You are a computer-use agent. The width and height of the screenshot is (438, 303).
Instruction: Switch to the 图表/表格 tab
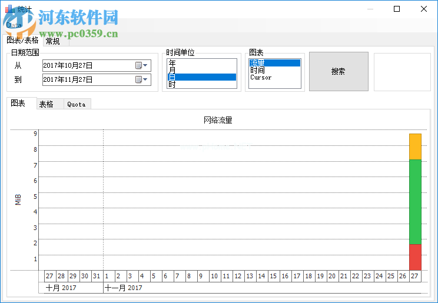coord(22,41)
